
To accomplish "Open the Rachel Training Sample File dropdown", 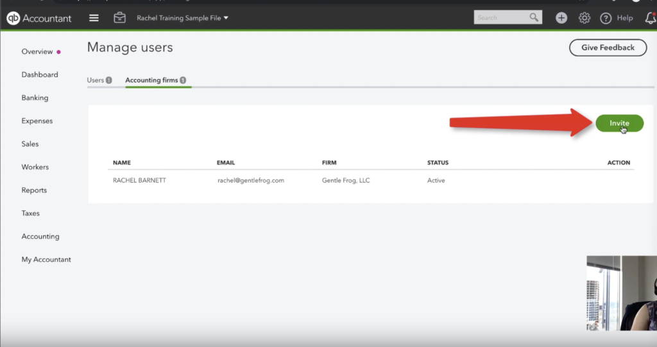I will coord(182,18).
